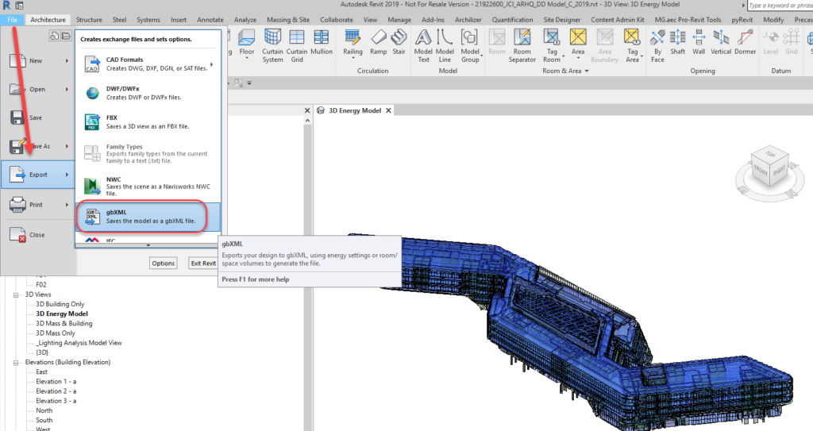The height and width of the screenshot is (431, 813).
Task: Switch to the Architecture ribbon tab
Action: 48,20
